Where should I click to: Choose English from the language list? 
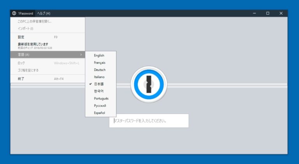pyautogui.click(x=99, y=56)
